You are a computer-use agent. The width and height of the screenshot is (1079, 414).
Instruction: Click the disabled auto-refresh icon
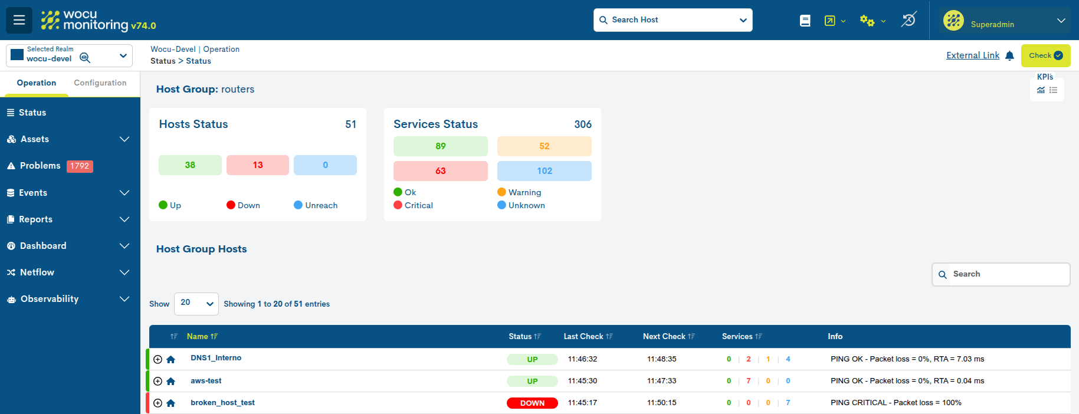909,20
